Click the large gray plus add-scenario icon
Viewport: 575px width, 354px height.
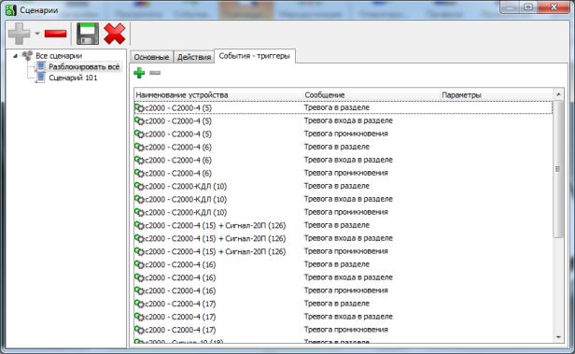pyautogui.click(x=19, y=34)
